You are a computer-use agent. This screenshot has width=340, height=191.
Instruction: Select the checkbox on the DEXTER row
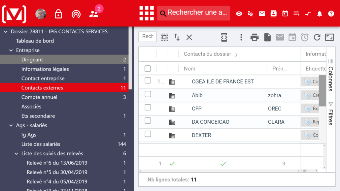(148, 135)
